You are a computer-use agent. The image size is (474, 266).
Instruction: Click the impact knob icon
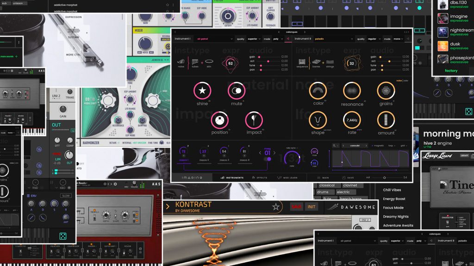pyautogui.click(x=254, y=120)
